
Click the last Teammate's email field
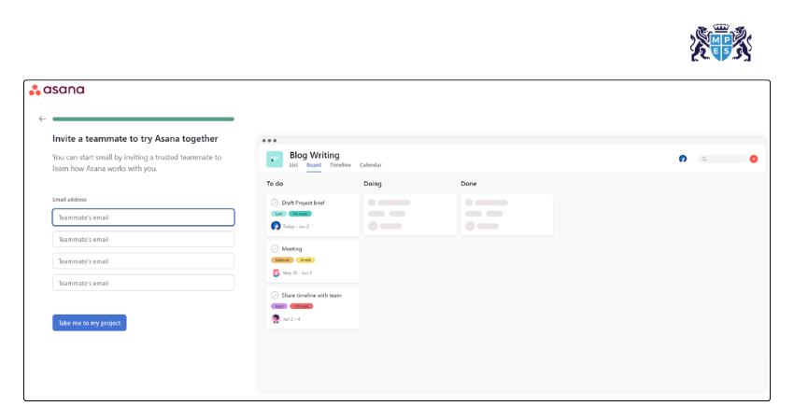point(143,283)
